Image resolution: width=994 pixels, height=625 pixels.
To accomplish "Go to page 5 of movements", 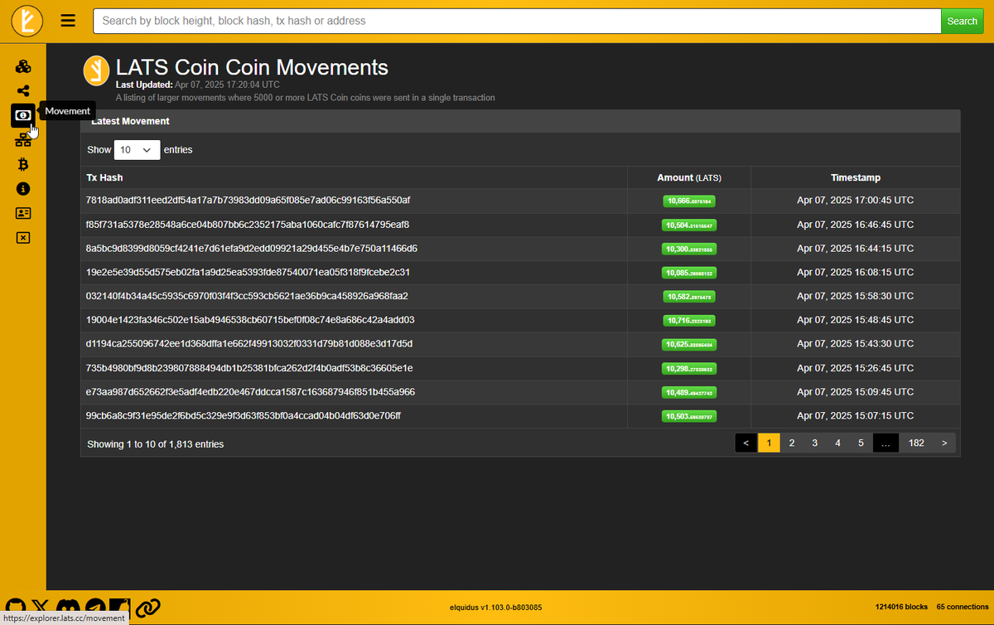I will pyautogui.click(x=861, y=443).
